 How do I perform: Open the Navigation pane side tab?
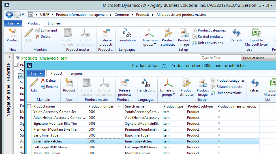pos(8,101)
